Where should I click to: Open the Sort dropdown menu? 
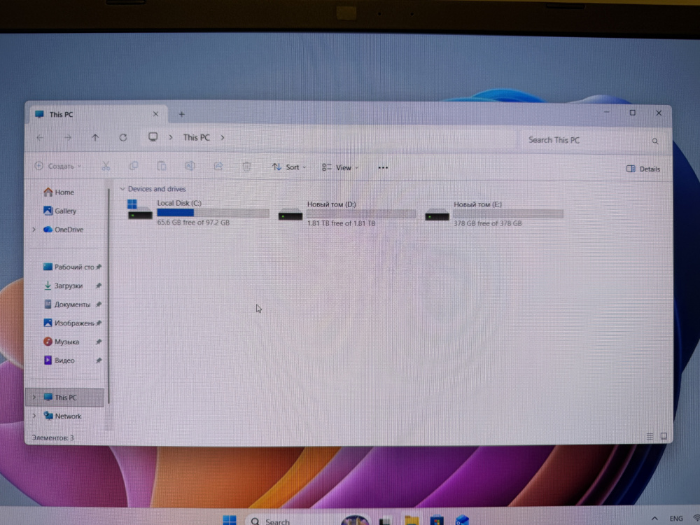coord(289,167)
